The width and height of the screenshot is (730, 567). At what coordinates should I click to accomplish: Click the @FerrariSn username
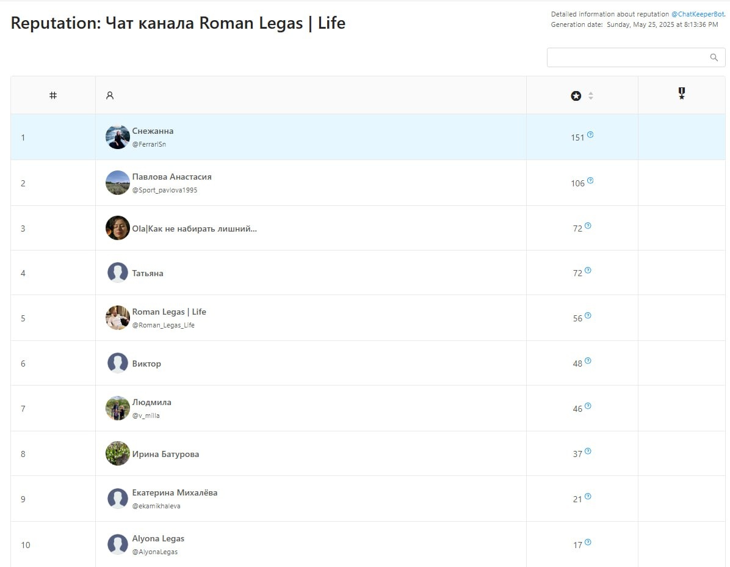[x=149, y=144]
